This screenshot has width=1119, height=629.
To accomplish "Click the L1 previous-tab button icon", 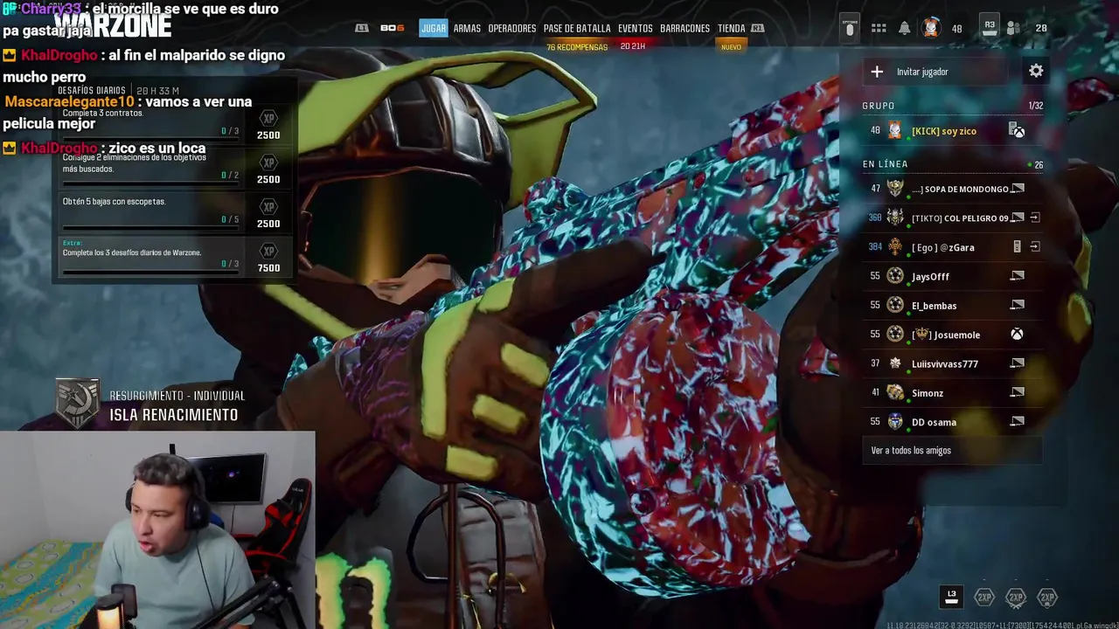I will coord(362,28).
